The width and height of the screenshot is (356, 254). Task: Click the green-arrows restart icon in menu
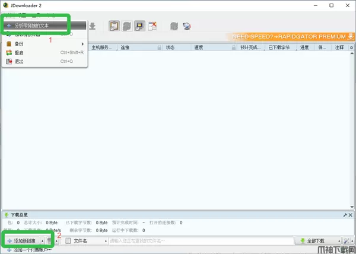(x=9, y=53)
